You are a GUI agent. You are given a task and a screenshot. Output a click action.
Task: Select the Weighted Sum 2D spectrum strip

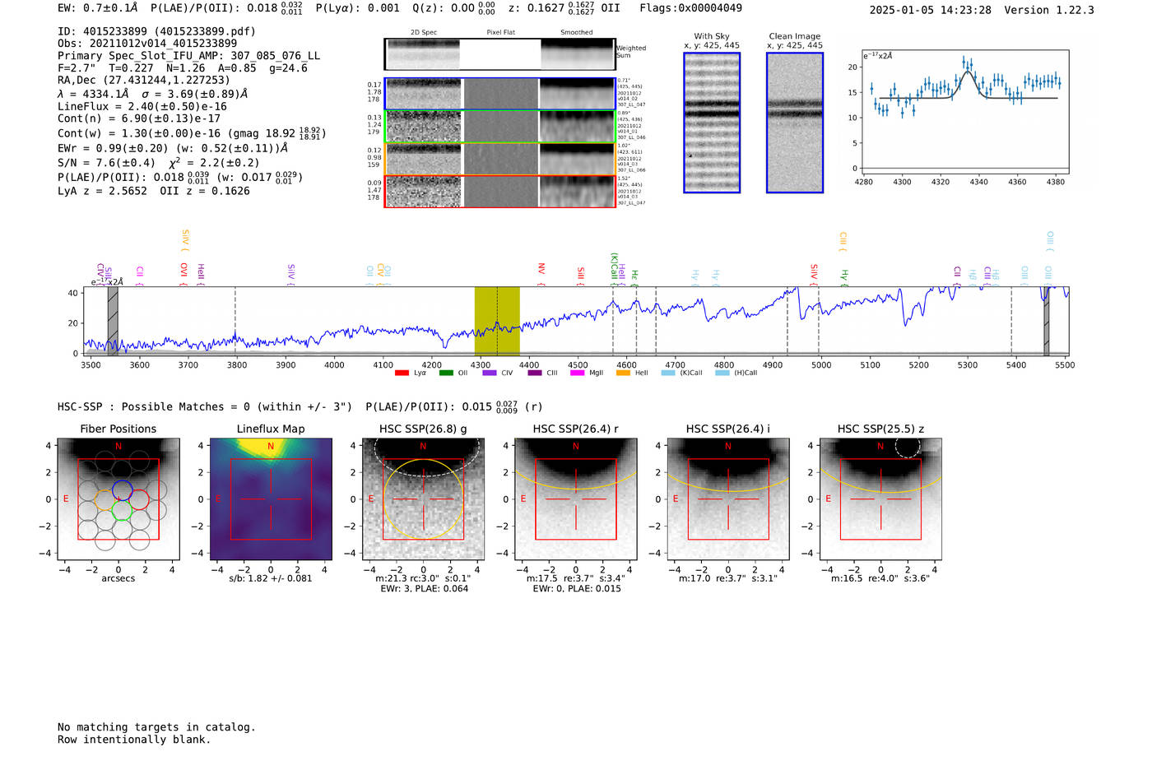(x=499, y=54)
